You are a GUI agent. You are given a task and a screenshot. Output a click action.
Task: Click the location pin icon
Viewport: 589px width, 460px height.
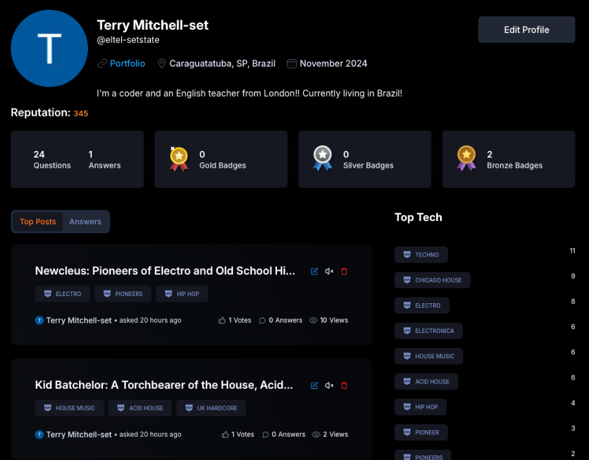162,63
